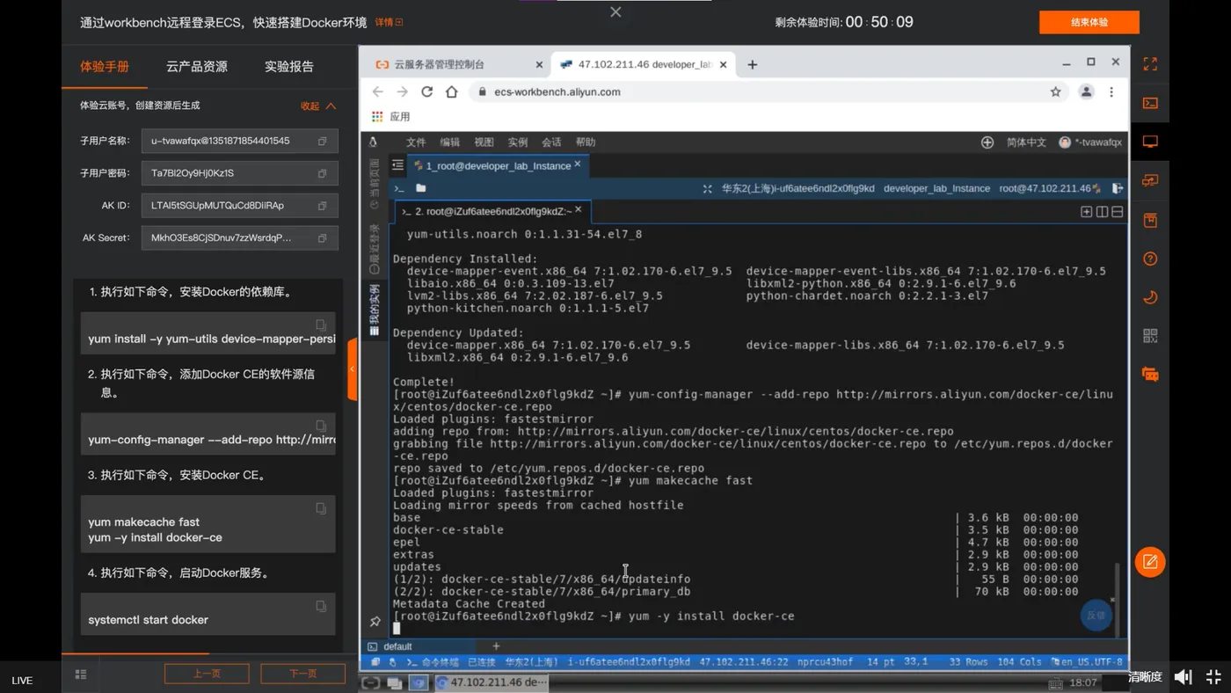
Task: Click the fullscreen expand arrows in session bar
Action: click(x=707, y=188)
